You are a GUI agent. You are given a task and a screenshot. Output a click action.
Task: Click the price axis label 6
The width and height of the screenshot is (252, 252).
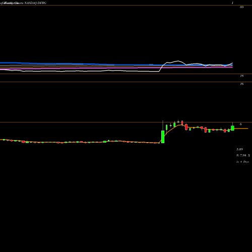click(x=241, y=124)
